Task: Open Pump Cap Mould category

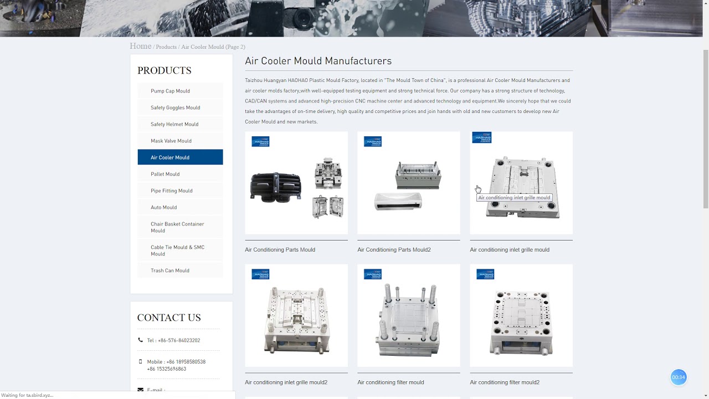Action: (x=180, y=91)
